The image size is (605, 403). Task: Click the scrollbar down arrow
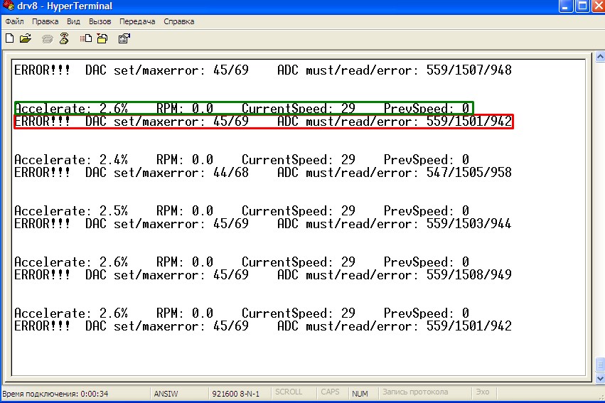pyautogui.click(x=600, y=377)
